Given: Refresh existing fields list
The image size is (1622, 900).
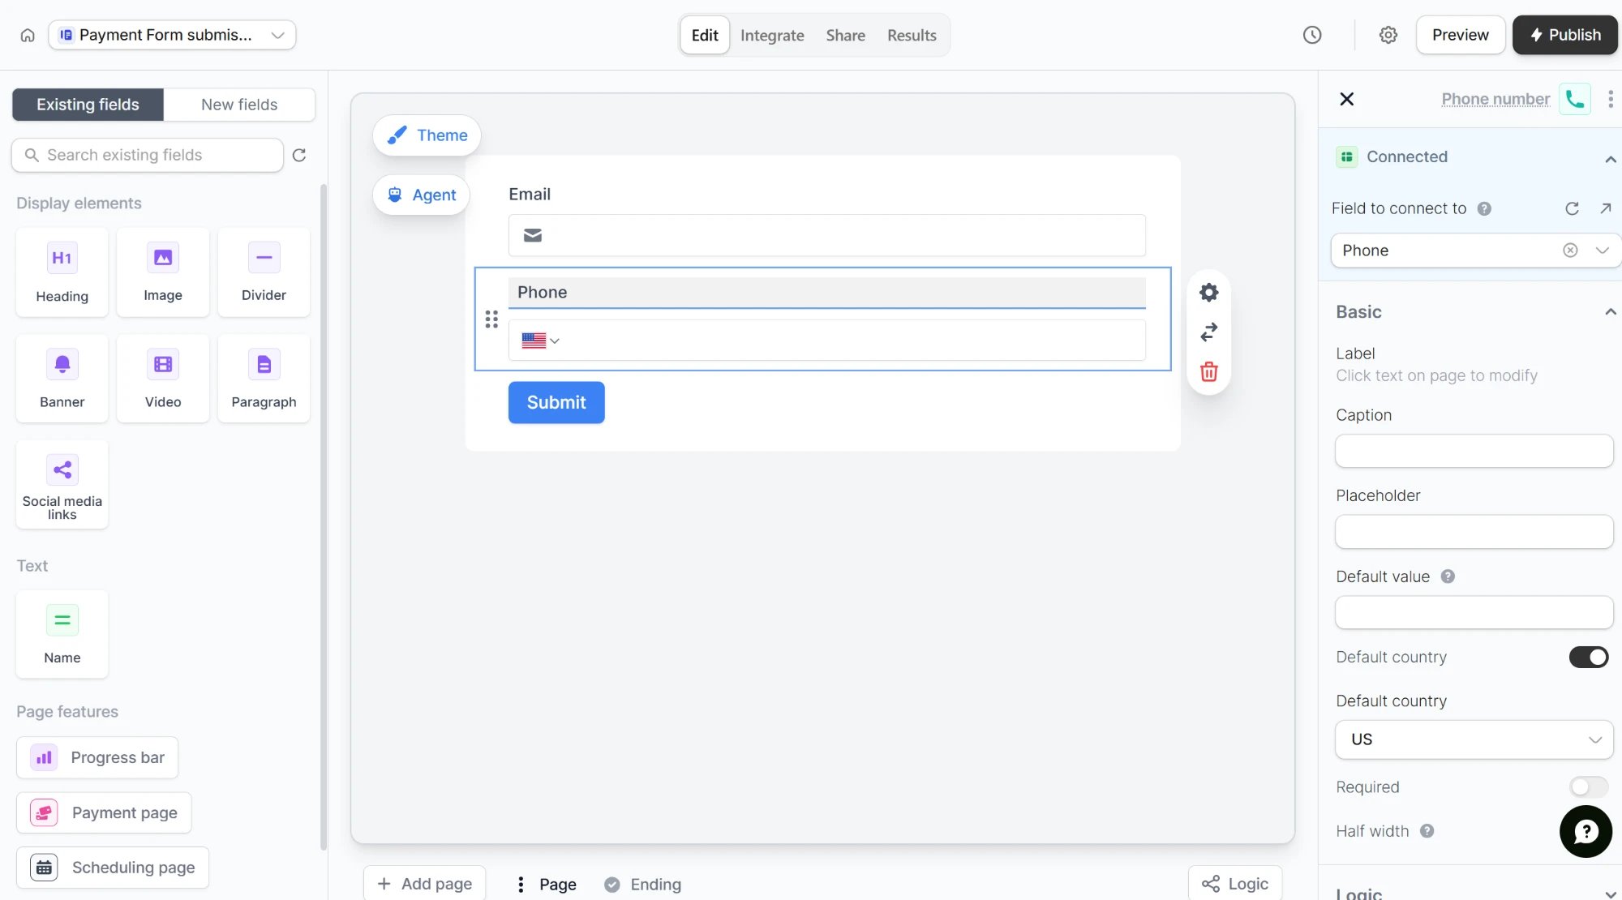Looking at the screenshot, I should coord(299,155).
